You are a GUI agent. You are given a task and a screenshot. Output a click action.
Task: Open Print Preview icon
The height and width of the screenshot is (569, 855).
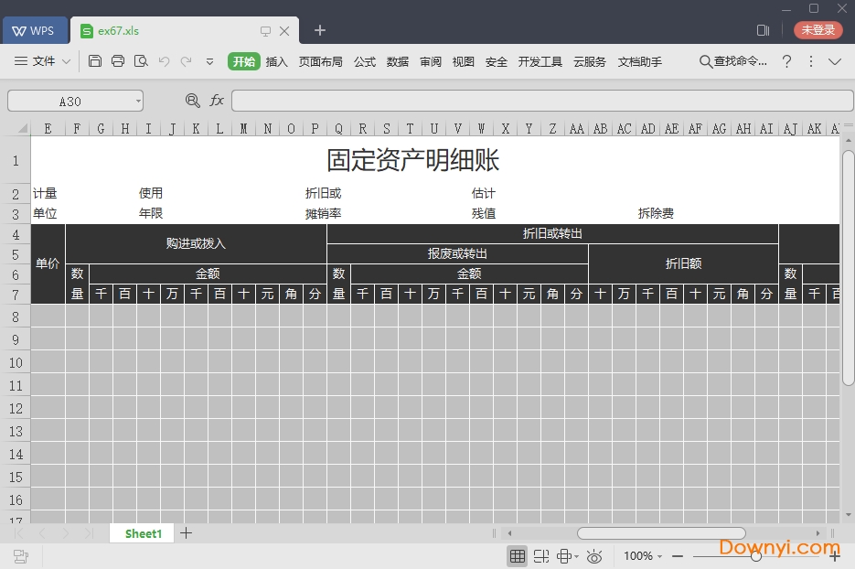[x=141, y=61]
